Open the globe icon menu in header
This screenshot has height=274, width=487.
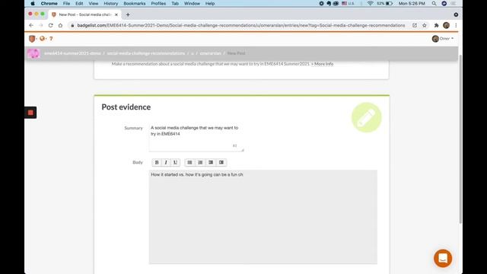coord(43,39)
